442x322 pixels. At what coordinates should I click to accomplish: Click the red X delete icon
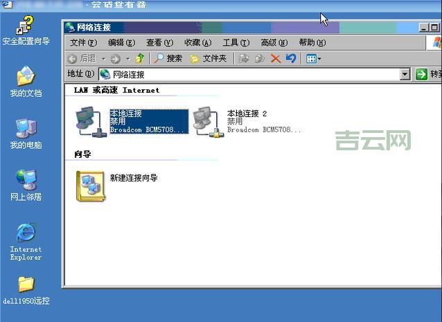tap(276, 59)
